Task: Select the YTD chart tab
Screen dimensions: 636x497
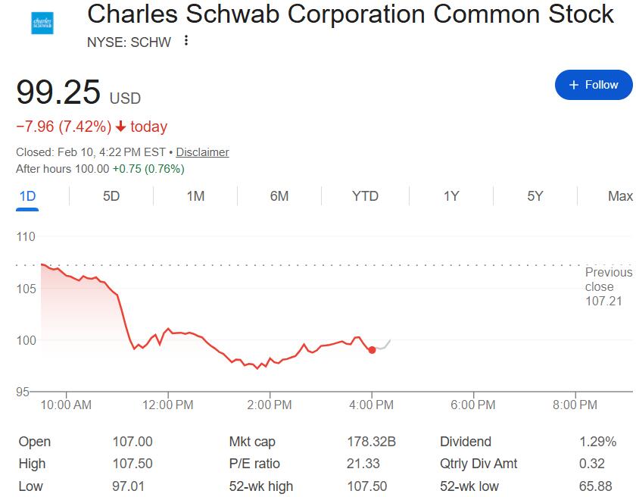Action: pyautogui.click(x=365, y=196)
